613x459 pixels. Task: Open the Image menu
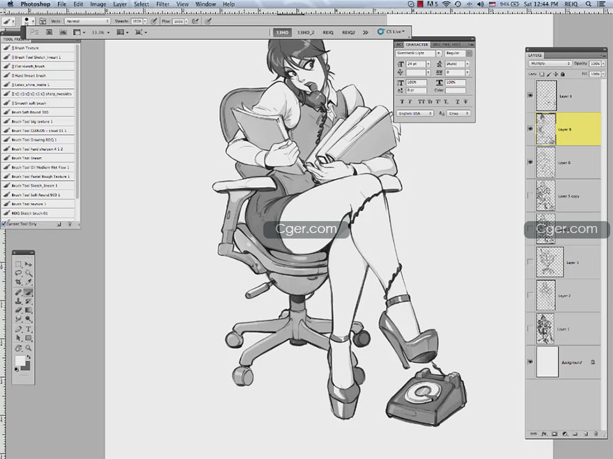98,4
